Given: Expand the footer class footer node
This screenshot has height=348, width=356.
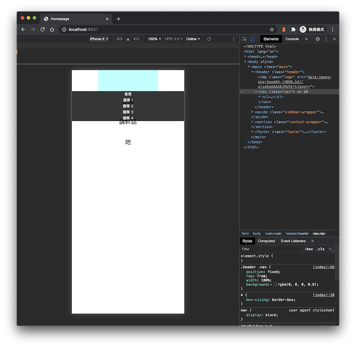Looking at the screenshot, I should [x=252, y=131].
